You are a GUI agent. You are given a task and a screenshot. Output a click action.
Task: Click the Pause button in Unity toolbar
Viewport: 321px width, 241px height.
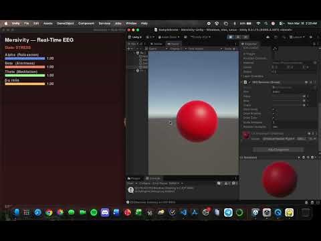click(238, 37)
